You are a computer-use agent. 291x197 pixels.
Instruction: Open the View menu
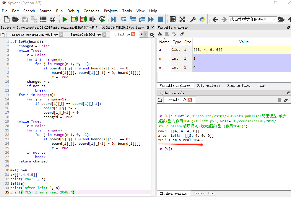tap(140, 11)
